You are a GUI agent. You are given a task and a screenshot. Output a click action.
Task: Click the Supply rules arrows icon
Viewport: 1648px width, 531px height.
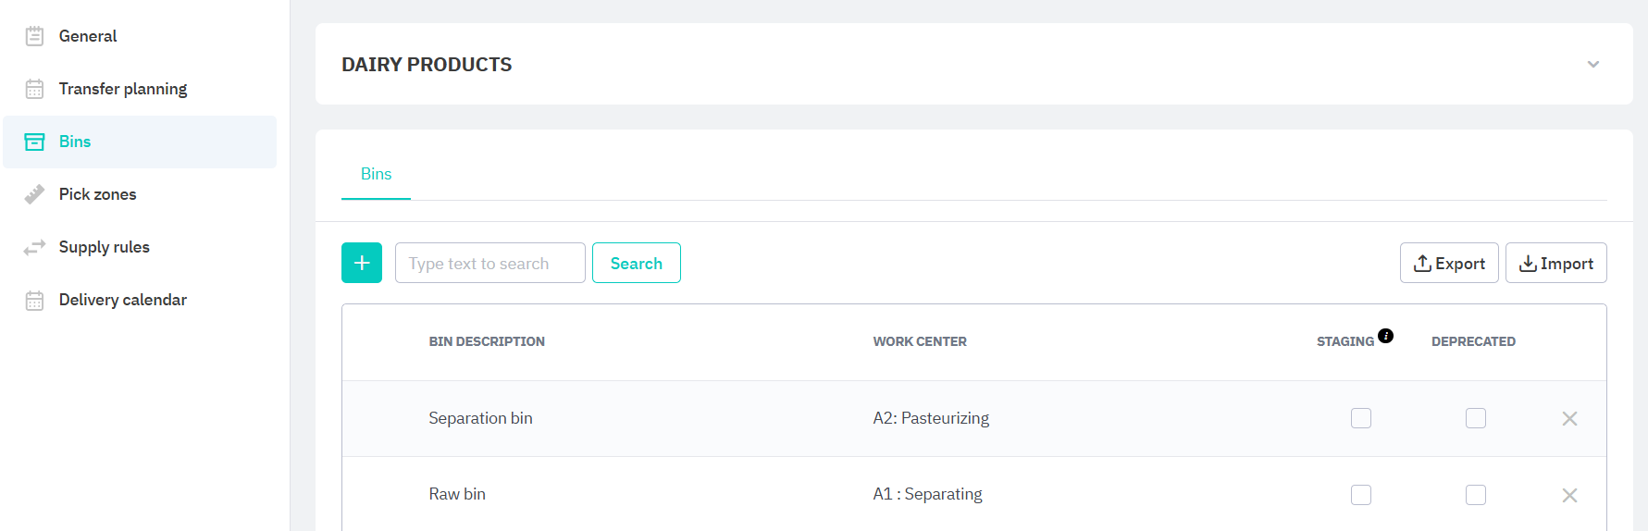click(x=34, y=247)
